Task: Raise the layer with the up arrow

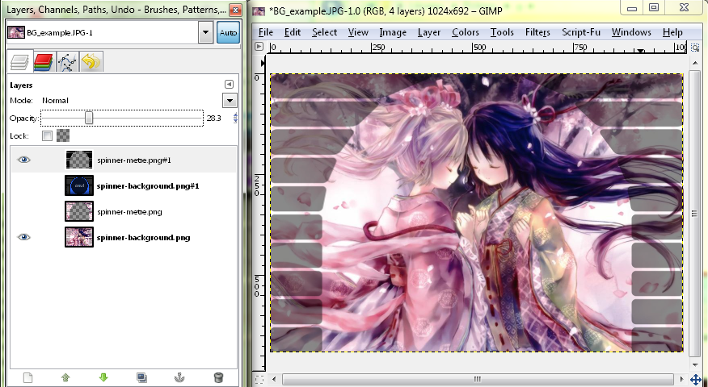Action: click(x=65, y=377)
